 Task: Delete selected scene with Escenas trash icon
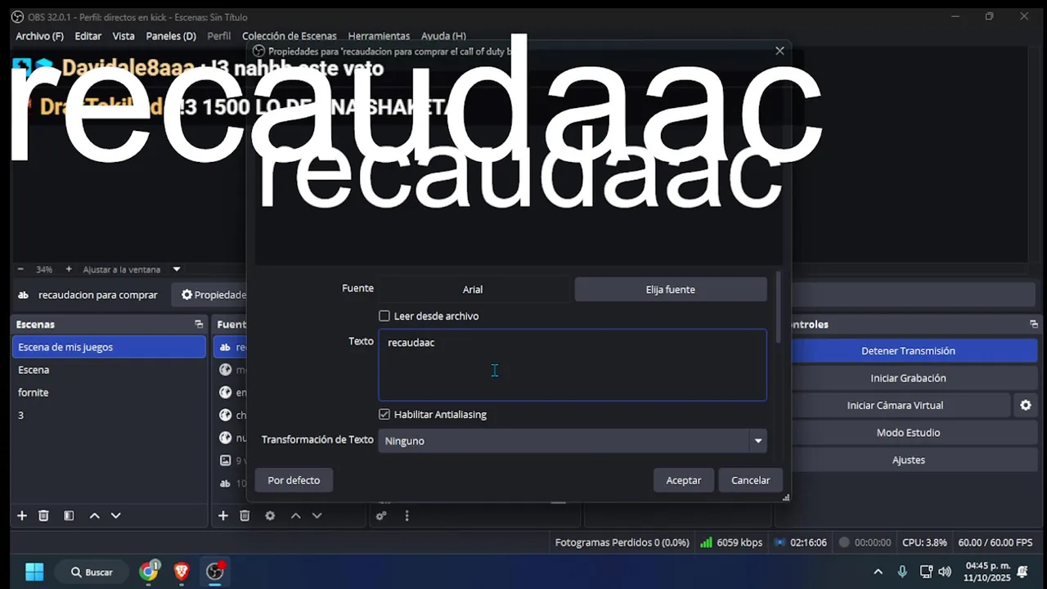44,515
